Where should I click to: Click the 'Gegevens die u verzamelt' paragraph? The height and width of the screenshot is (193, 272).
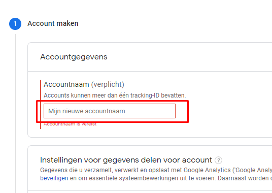pos(156,174)
